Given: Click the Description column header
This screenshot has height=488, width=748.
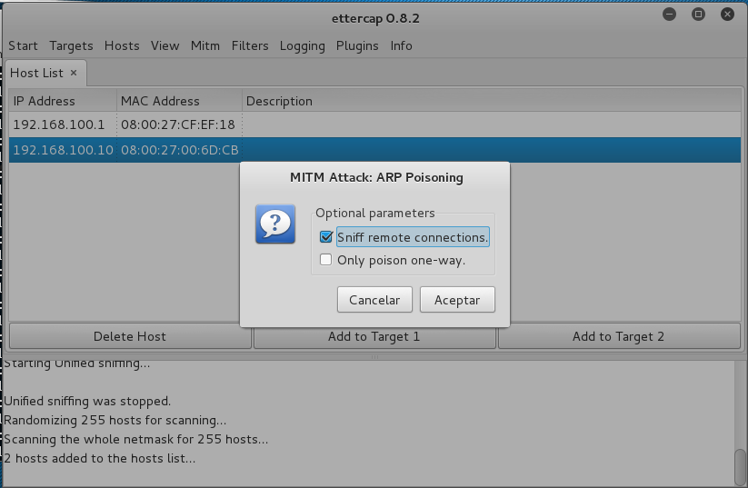Looking at the screenshot, I should click(492, 101).
